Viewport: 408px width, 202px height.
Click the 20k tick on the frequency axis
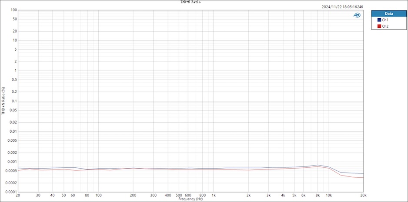coord(363,195)
